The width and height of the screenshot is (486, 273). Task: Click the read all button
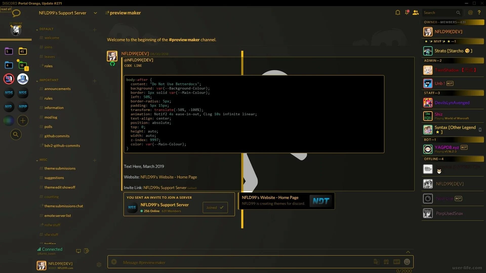6,9
